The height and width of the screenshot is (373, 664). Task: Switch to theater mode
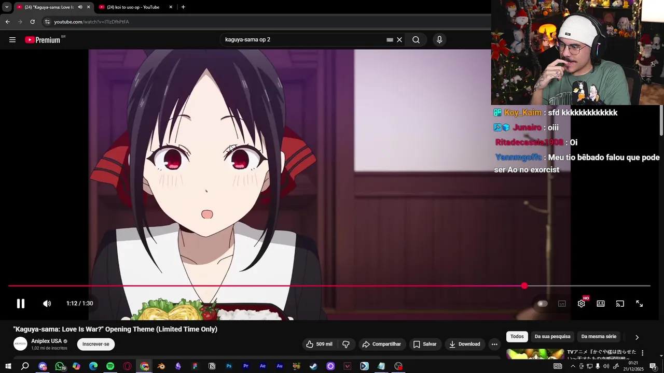[x=601, y=304]
